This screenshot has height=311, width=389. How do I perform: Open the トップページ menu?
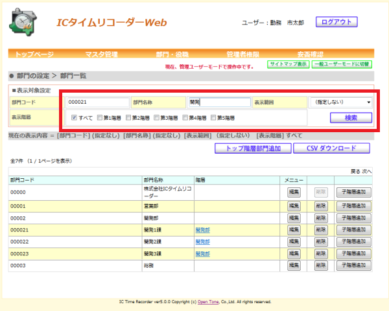pos(34,54)
